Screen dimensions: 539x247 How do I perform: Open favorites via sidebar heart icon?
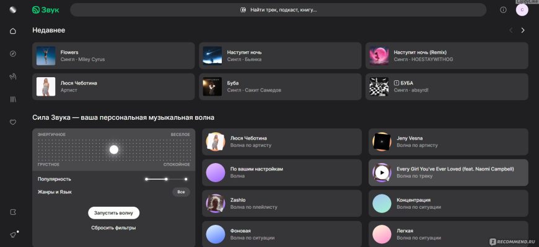click(13, 122)
